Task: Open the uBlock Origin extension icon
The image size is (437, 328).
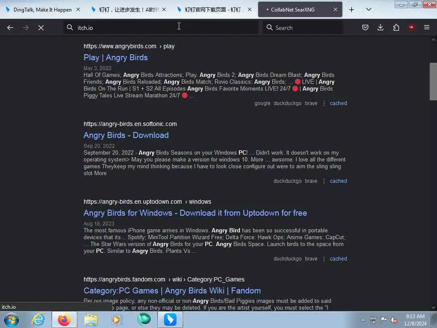Action: click(x=411, y=27)
